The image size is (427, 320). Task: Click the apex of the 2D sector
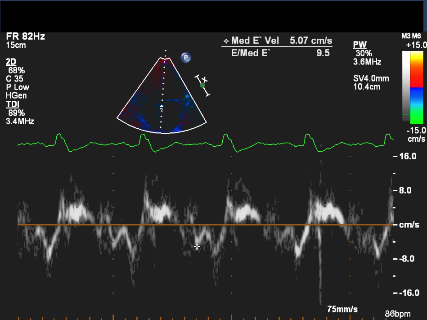[165, 57]
